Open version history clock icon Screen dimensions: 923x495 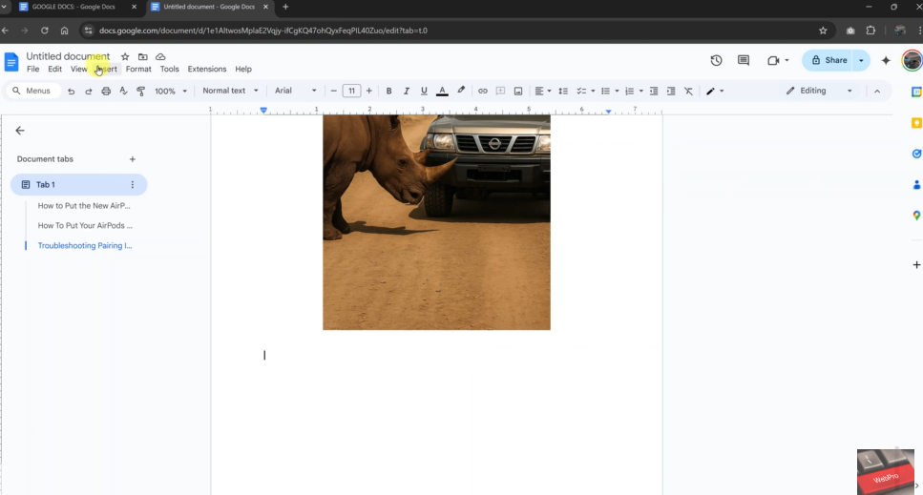pos(716,60)
